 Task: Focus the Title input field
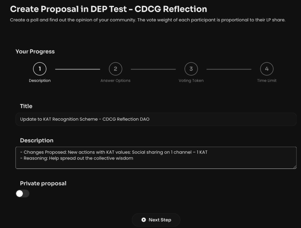click(156, 119)
